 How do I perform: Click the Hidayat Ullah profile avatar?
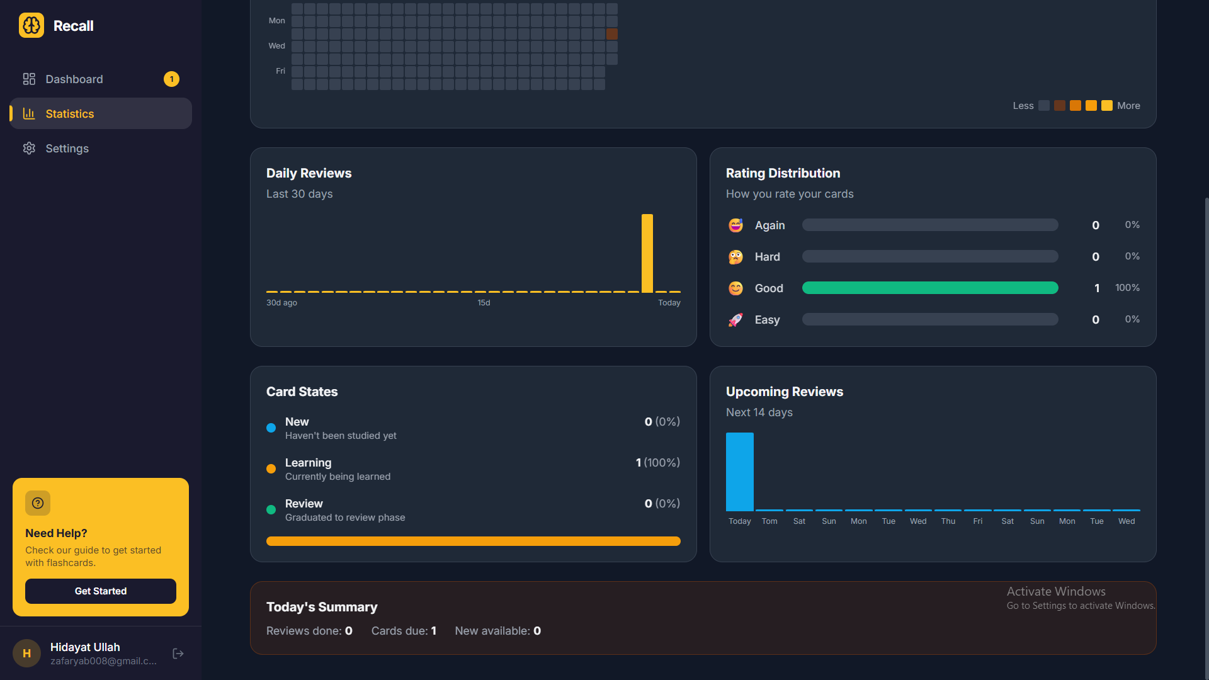coord(26,654)
